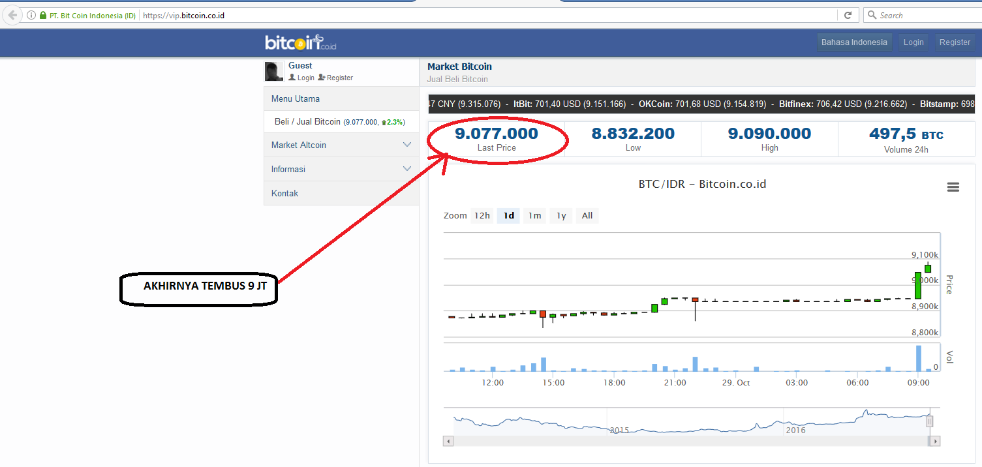Click the search magnifier icon
Screen dimensions: 982x467
pyautogui.click(x=872, y=15)
